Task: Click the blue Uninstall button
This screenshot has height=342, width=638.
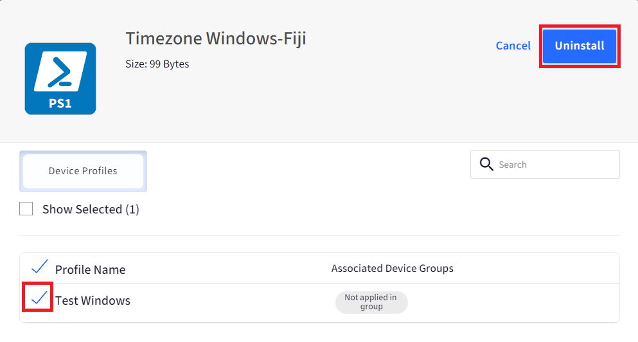Action: pos(580,46)
